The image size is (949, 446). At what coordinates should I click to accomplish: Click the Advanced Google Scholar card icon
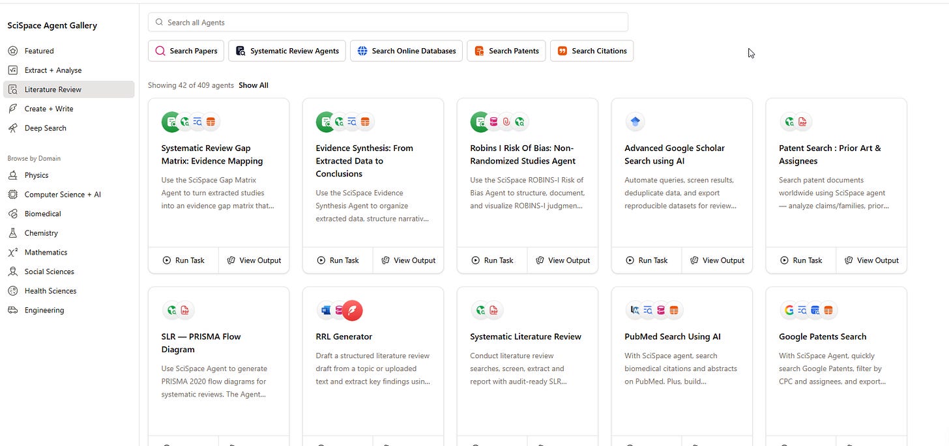[x=635, y=122]
